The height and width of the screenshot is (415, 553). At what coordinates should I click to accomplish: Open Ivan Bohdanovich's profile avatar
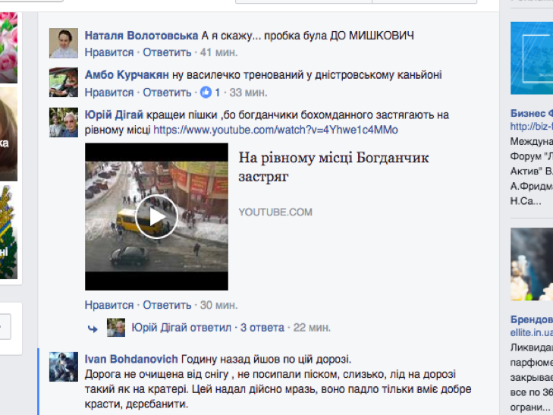click(64, 366)
